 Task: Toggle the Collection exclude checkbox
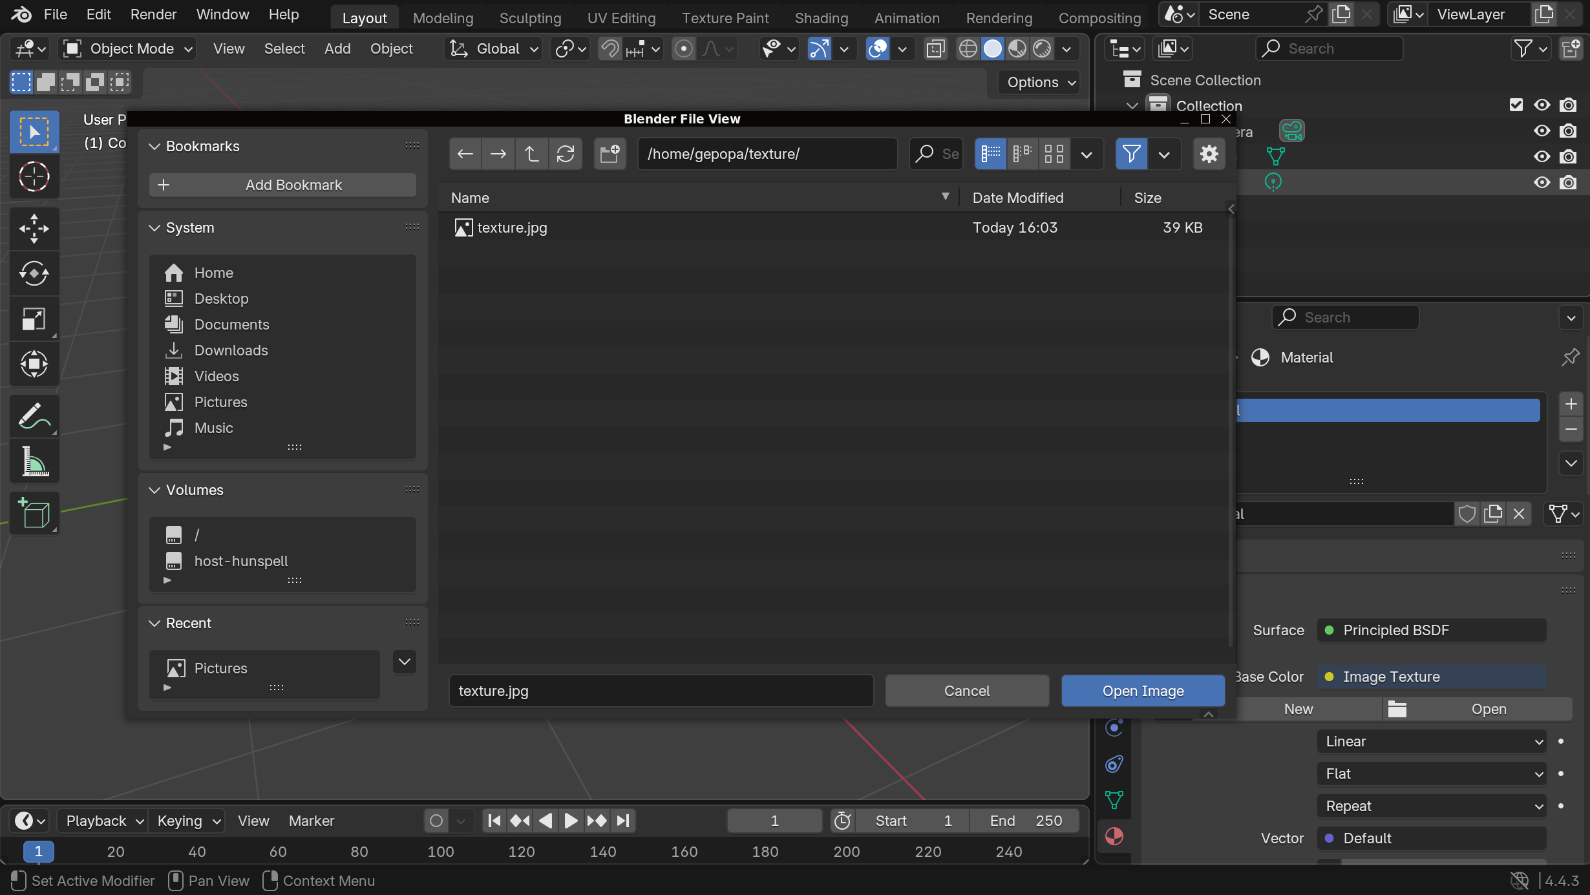coord(1516,105)
